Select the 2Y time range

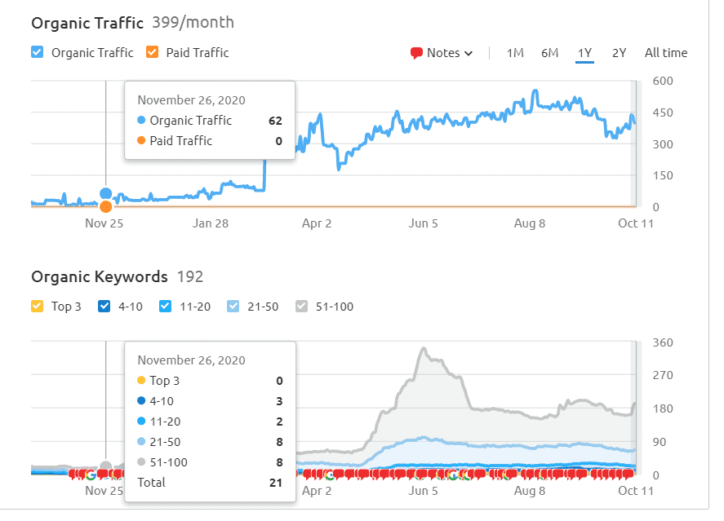pos(620,53)
